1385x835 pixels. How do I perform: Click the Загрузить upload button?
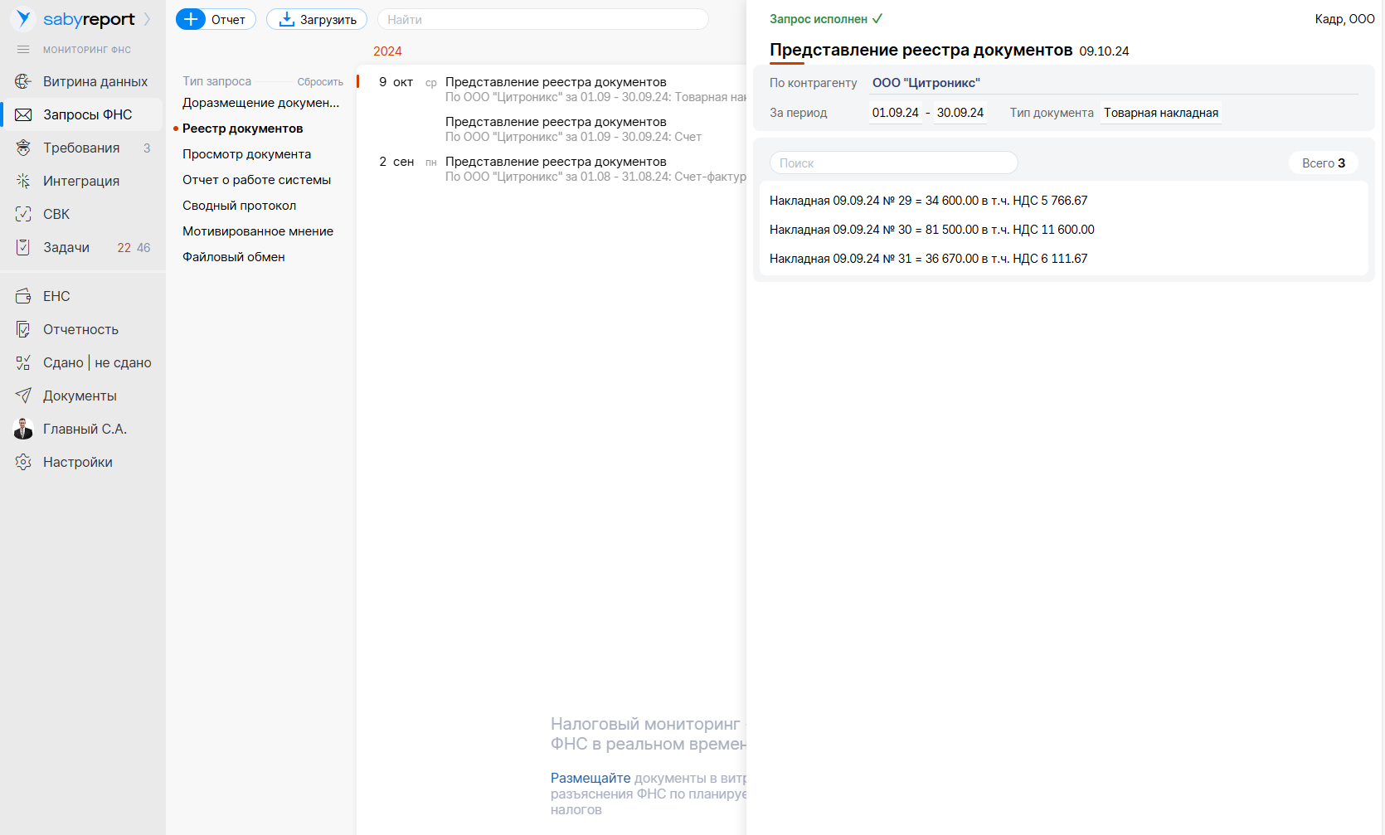click(x=317, y=20)
